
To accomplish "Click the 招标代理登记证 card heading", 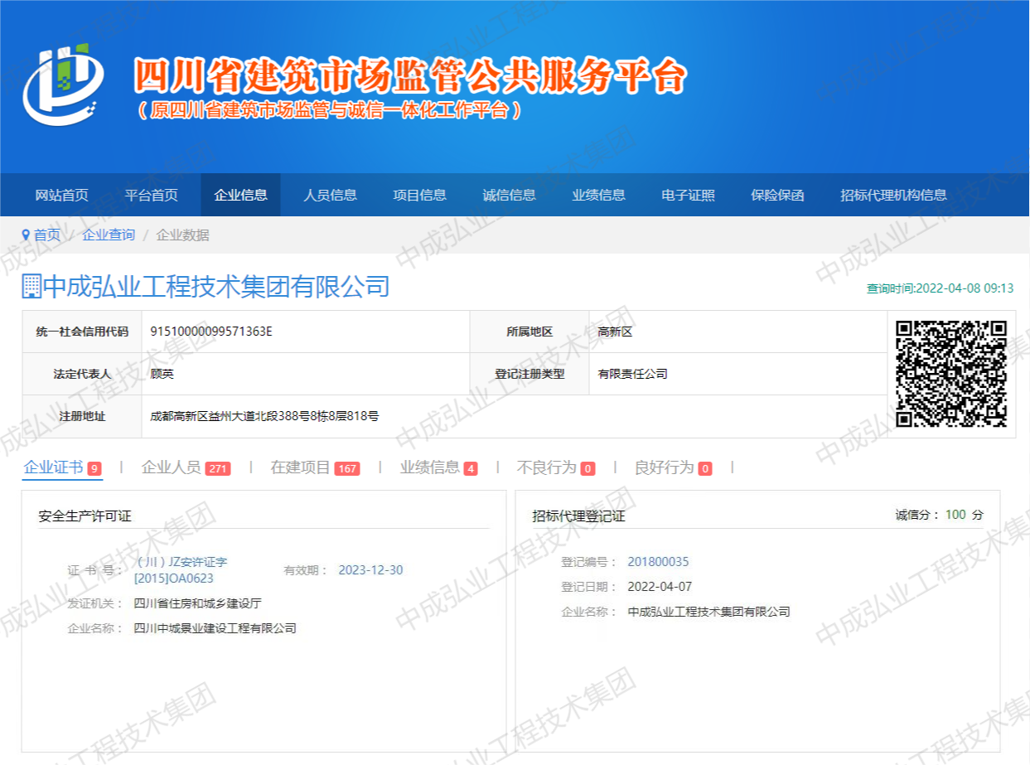I will 578,516.
